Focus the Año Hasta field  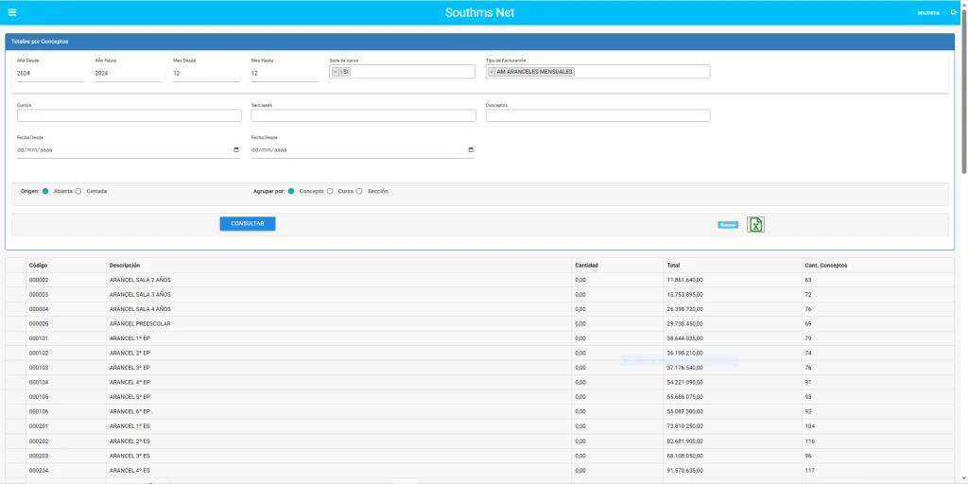click(x=129, y=74)
